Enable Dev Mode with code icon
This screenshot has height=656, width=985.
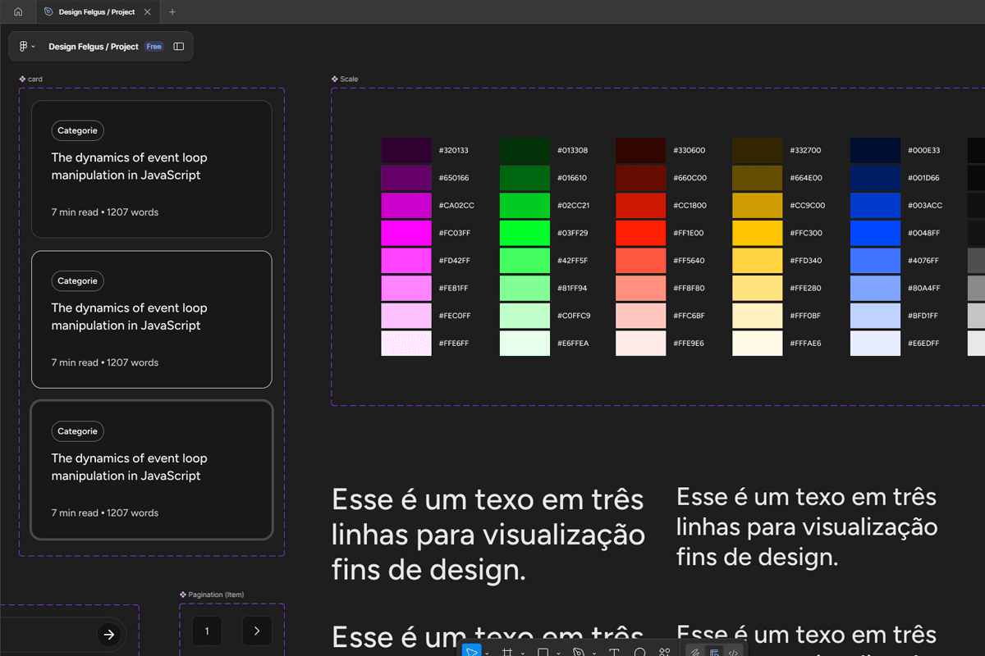[733, 653]
